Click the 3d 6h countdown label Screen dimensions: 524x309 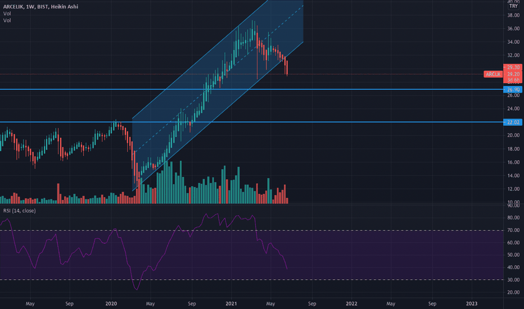click(513, 80)
